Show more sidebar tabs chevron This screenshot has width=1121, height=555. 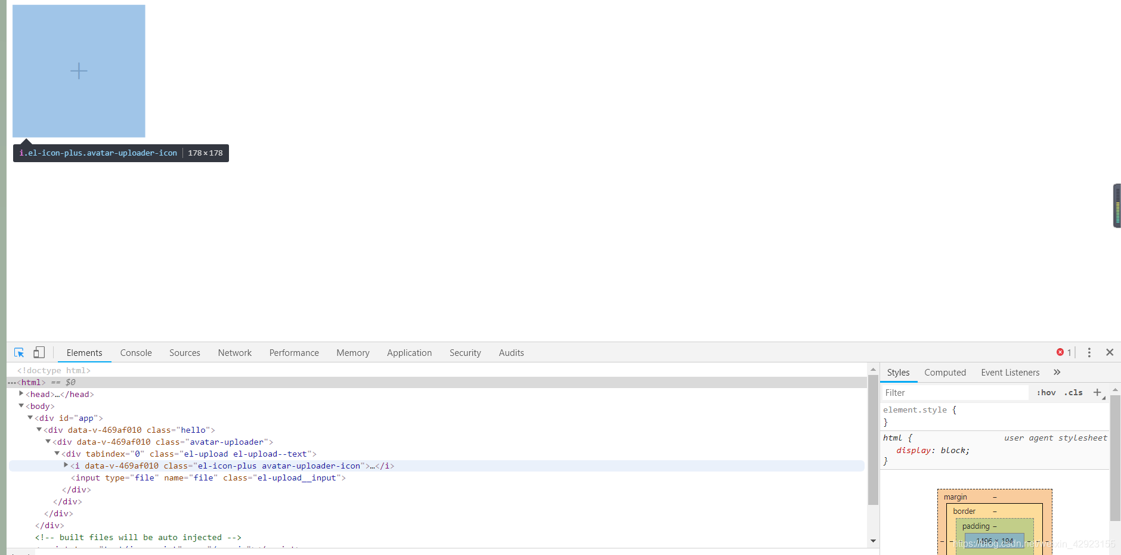[x=1057, y=372]
